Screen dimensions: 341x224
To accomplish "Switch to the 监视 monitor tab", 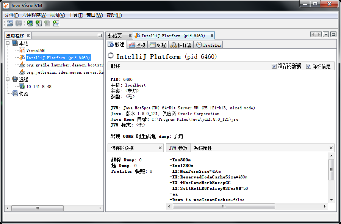I will coord(137,45).
